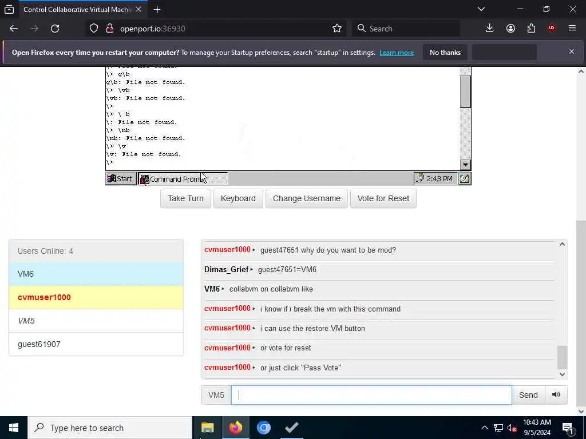Close the Control Collaborative Virtual Machine tab

pos(138,9)
